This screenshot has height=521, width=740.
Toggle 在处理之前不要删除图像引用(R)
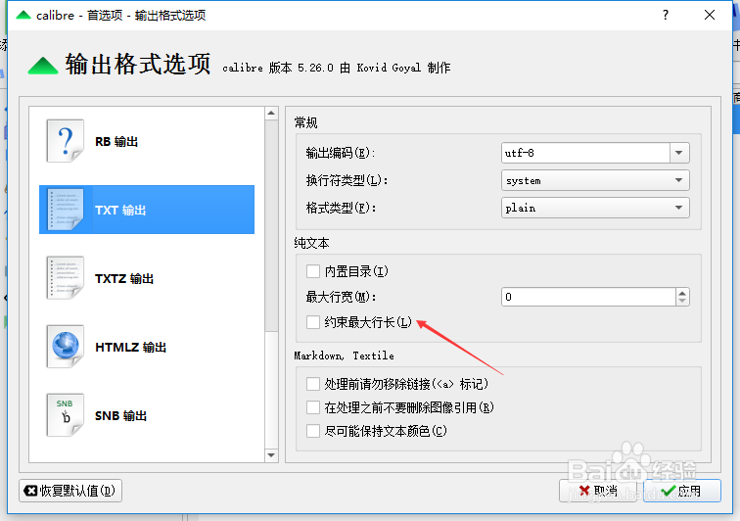[x=313, y=407]
